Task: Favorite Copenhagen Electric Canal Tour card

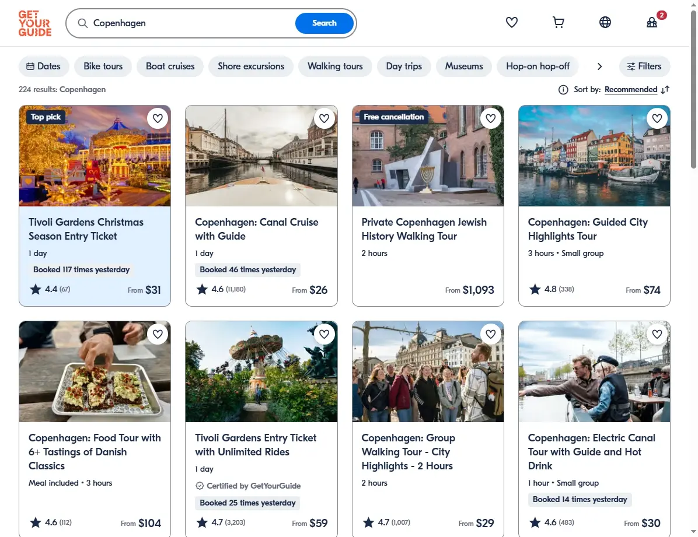Action: click(x=657, y=334)
